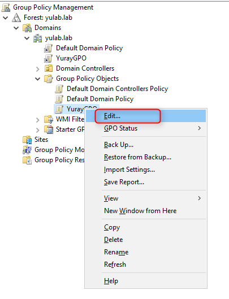Select the Forest yulab.lab triangle icon
229x299 pixels.
[16, 18]
